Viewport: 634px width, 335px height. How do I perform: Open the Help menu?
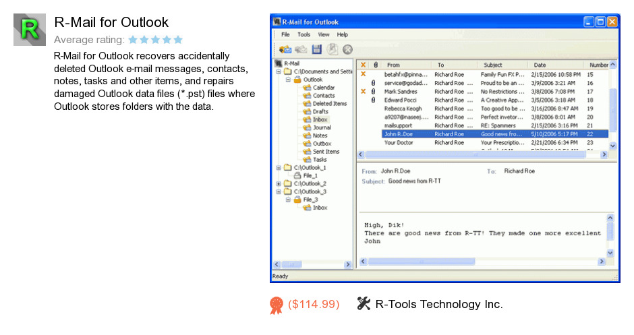(343, 35)
